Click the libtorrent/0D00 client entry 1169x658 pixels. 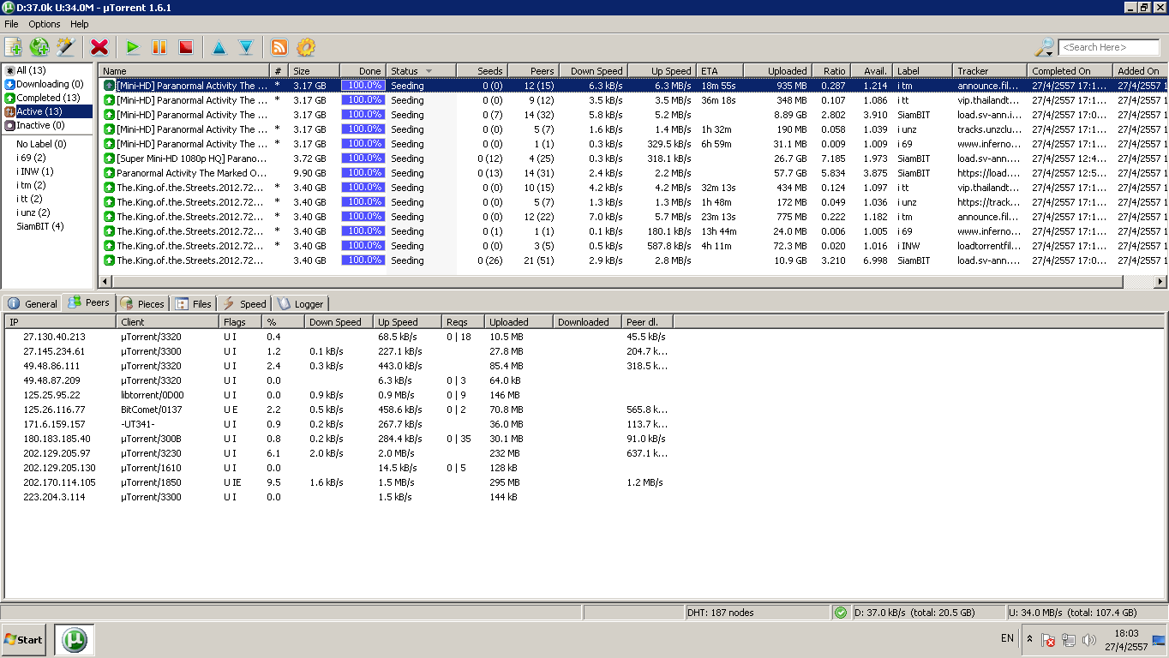coord(153,395)
